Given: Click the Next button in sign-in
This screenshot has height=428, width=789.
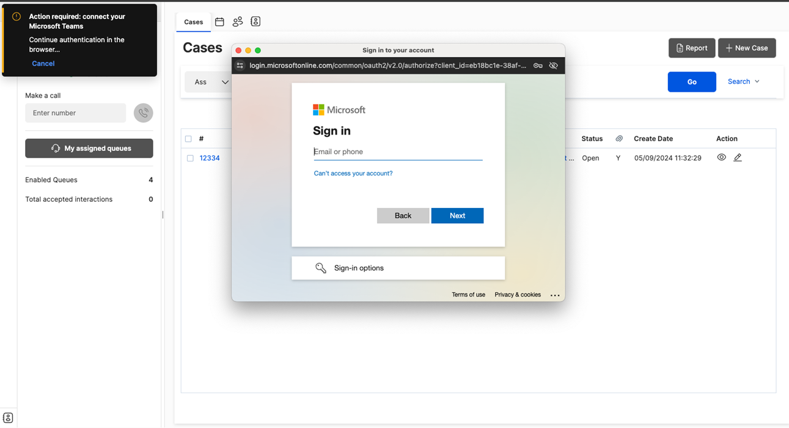Looking at the screenshot, I should point(457,216).
